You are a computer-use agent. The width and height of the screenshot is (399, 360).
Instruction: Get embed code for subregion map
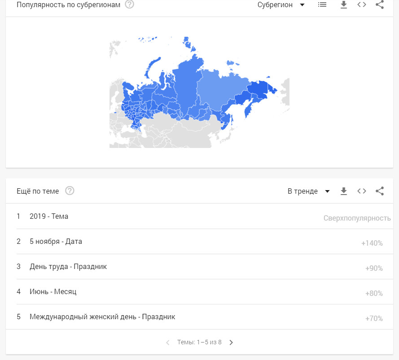[x=362, y=5]
